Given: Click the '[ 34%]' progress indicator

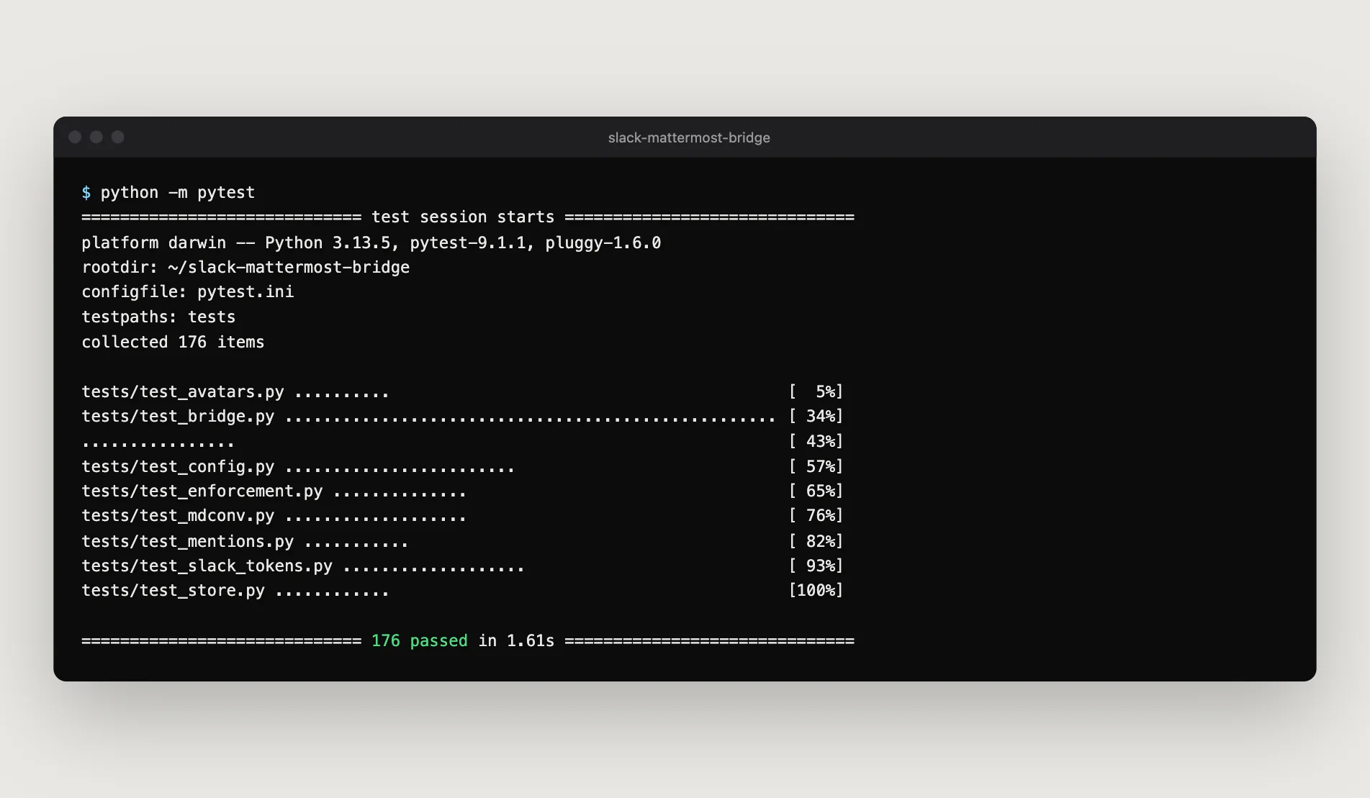Looking at the screenshot, I should (816, 416).
